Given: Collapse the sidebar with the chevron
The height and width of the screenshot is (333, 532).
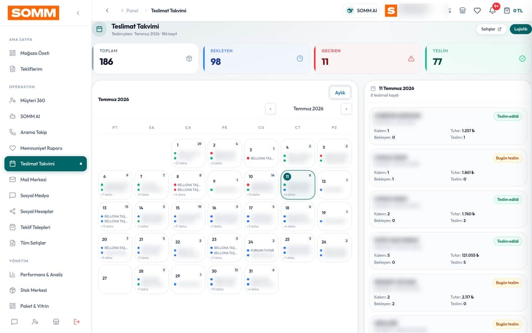Looking at the screenshot, I should (78, 13).
